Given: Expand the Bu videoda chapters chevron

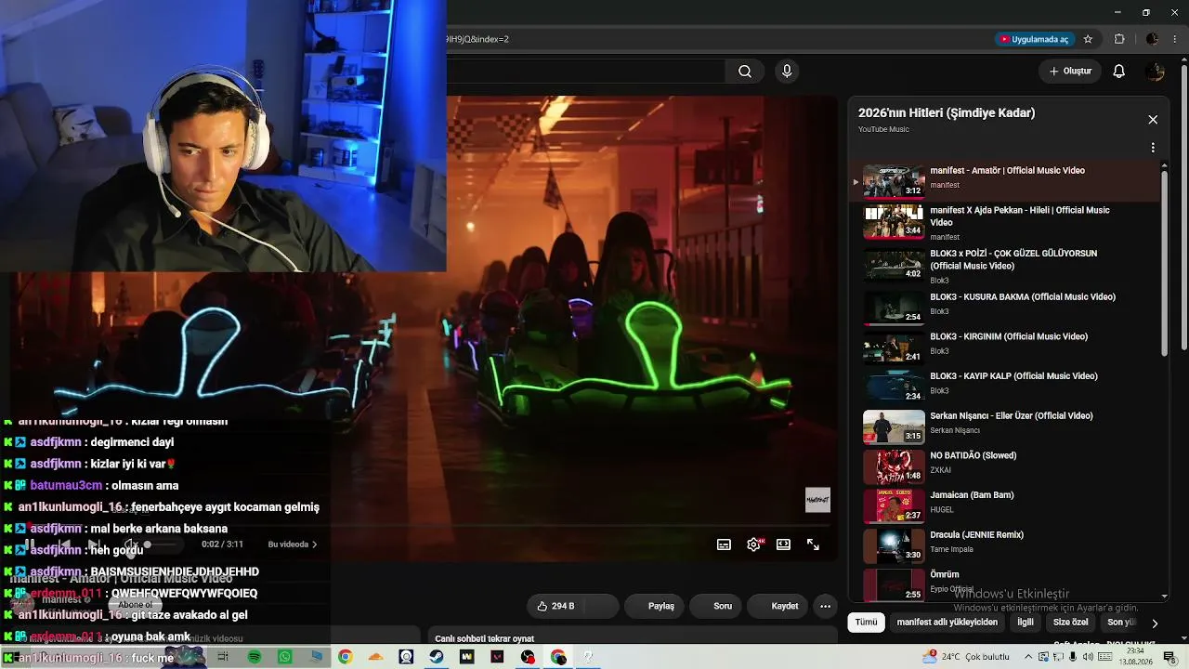Looking at the screenshot, I should pyautogui.click(x=314, y=544).
